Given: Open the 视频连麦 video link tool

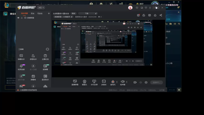Looking at the screenshot, I should click(x=21, y=67).
